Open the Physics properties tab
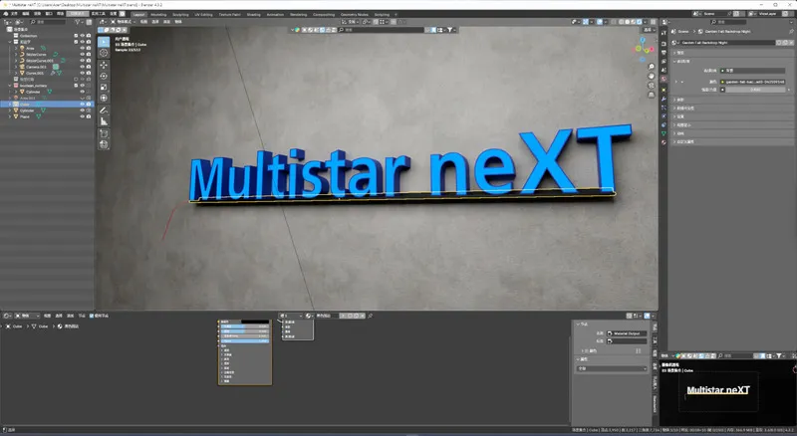Screen dimensions: 797x436 click(x=664, y=115)
